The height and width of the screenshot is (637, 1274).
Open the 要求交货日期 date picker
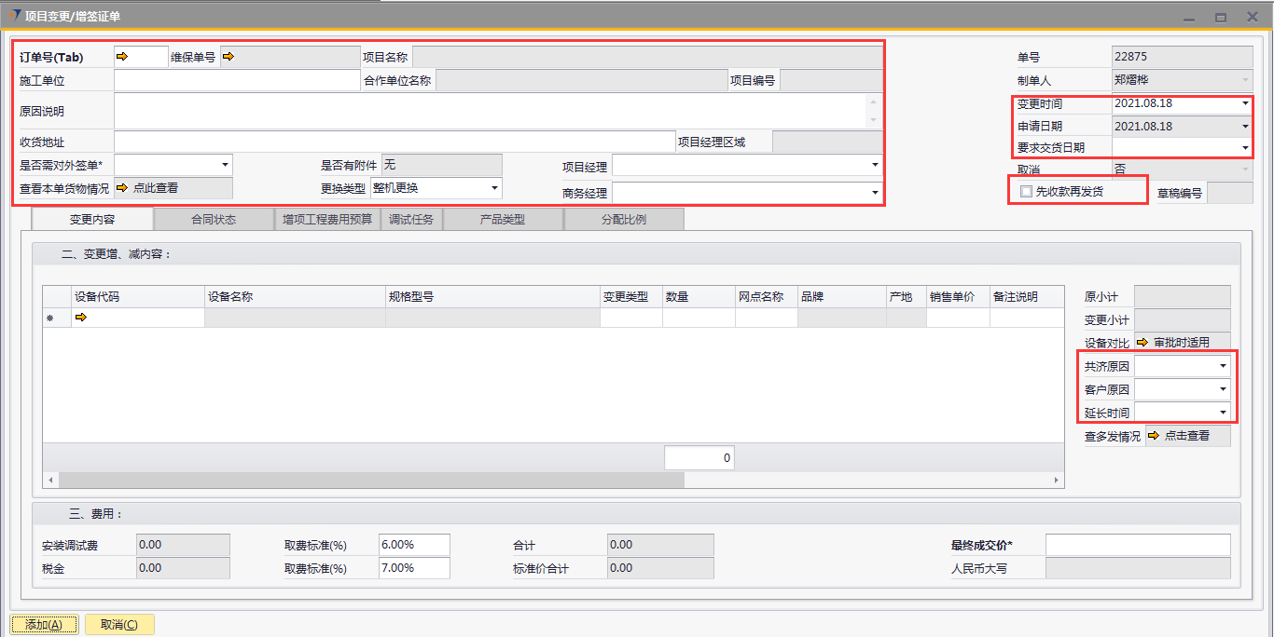tap(1244, 147)
